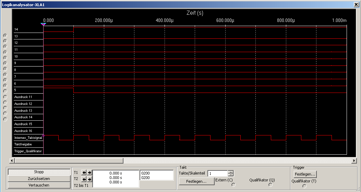
Task: Click the T1 time readout field
Action: pos(116,173)
